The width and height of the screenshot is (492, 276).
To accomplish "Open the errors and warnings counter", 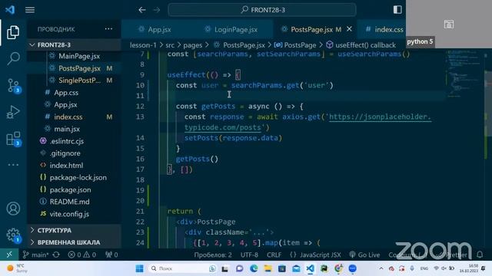I will (x=82, y=255).
